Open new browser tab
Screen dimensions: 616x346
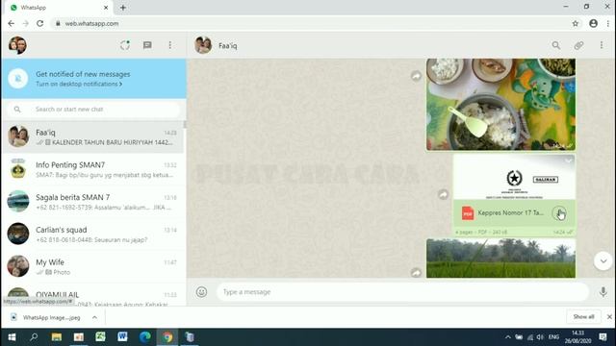coord(123,8)
